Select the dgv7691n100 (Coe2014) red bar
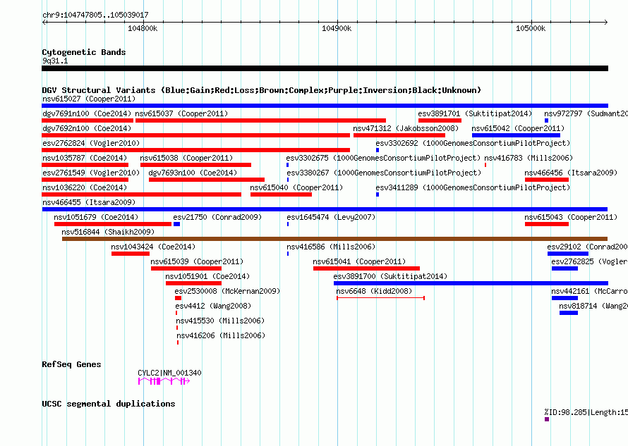 coord(87,120)
